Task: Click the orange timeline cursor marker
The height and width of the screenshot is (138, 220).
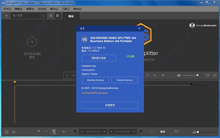Action: point(15,82)
